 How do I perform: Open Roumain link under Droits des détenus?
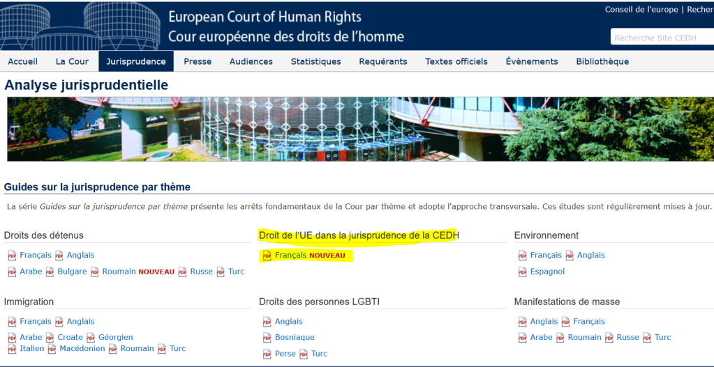[x=119, y=272]
